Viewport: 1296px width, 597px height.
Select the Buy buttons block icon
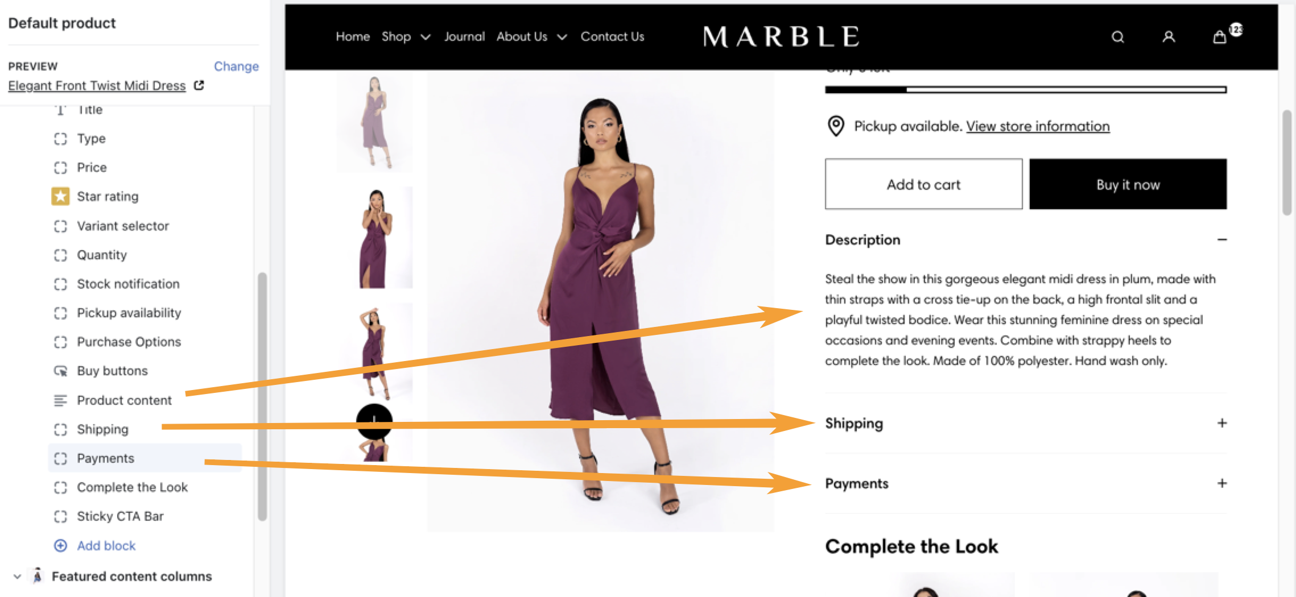(x=60, y=371)
